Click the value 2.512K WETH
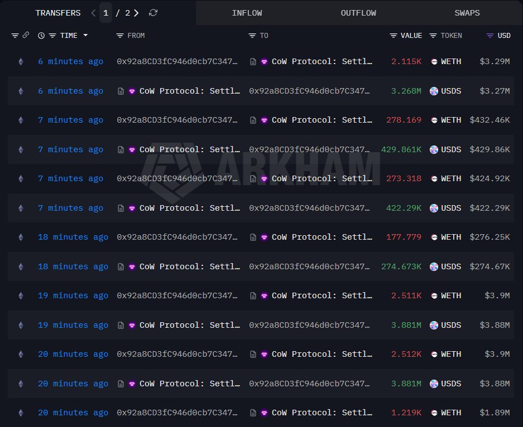The width and height of the screenshot is (523, 427). click(x=406, y=354)
